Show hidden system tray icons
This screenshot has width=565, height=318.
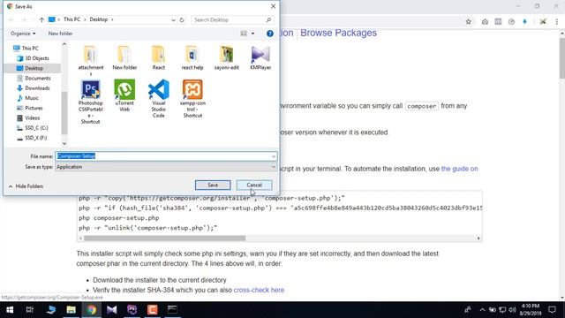482,310
